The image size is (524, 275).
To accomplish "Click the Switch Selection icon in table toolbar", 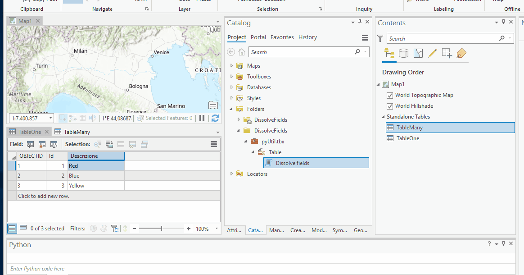I will click(x=109, y=145).
